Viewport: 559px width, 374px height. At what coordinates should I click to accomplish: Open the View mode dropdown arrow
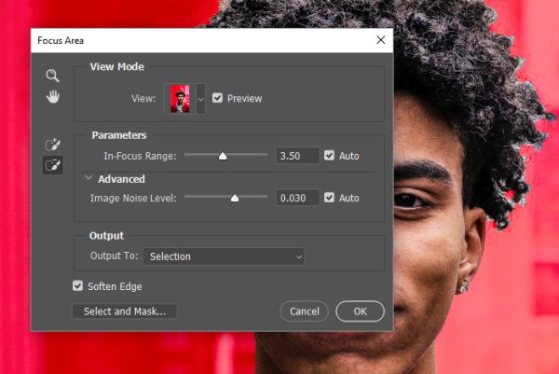pos(200,99)
